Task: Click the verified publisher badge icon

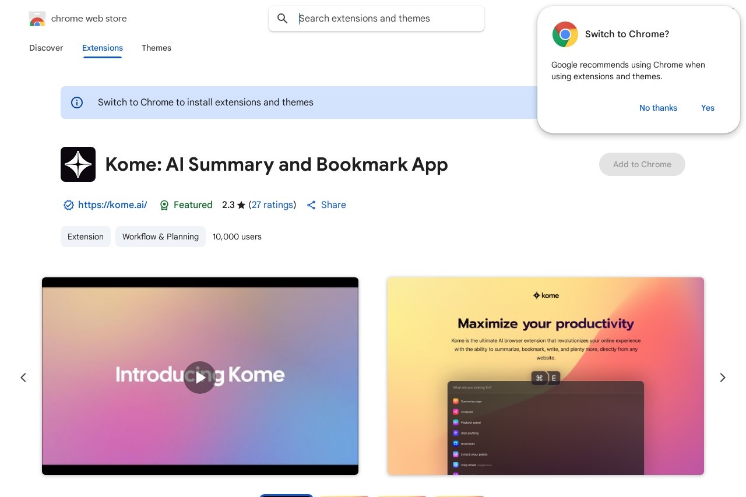Action: coord(69,205)
